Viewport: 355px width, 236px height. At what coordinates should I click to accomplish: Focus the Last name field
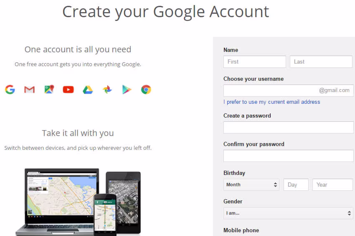click(321, 62)
